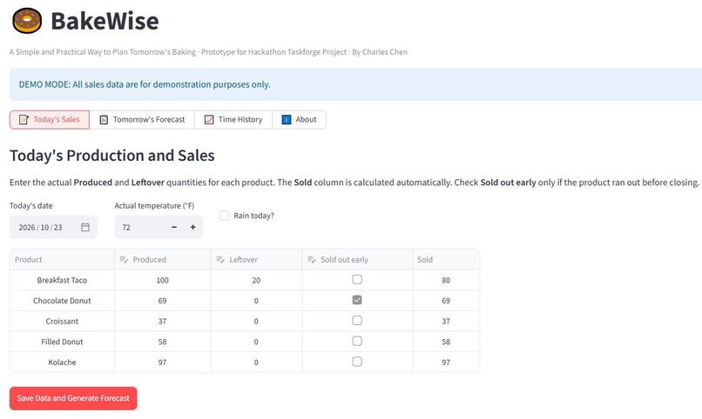Decrease temperature with the minus button
This screenshot has width=702, height=419.
point(174,228)
